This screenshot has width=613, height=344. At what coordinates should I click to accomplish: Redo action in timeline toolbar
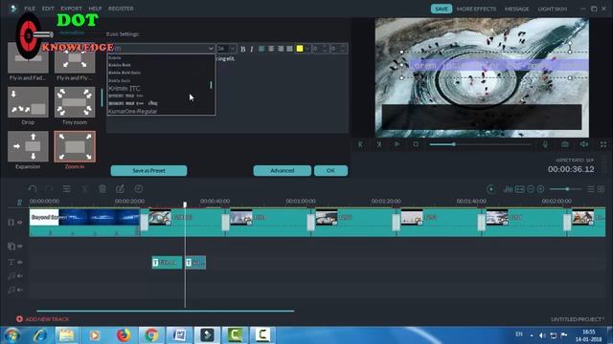coord(49,189)
